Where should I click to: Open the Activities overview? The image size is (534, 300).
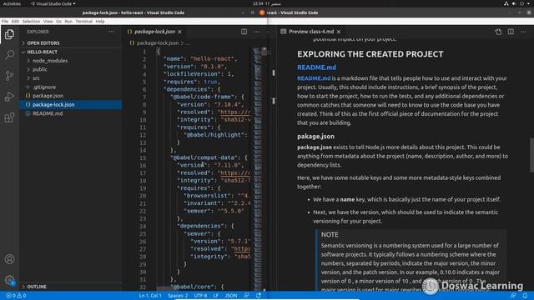12,3
